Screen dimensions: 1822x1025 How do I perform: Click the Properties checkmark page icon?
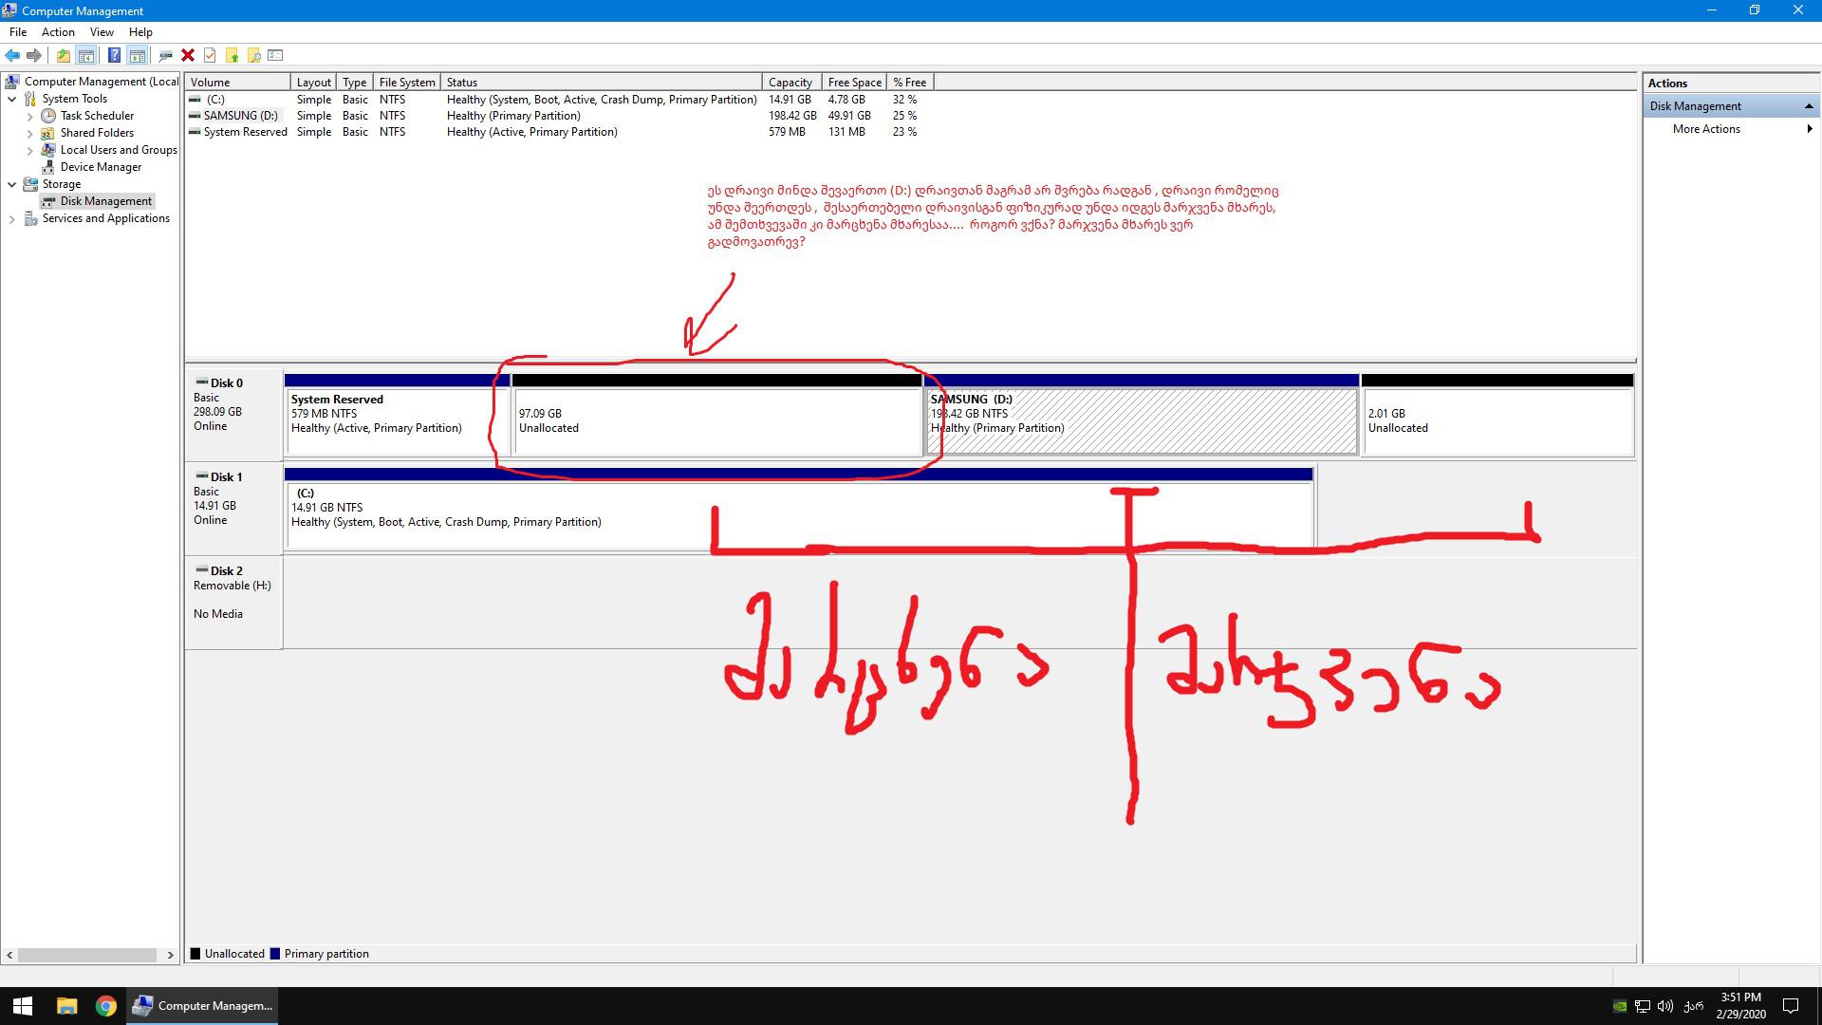(x=210, y=55)
